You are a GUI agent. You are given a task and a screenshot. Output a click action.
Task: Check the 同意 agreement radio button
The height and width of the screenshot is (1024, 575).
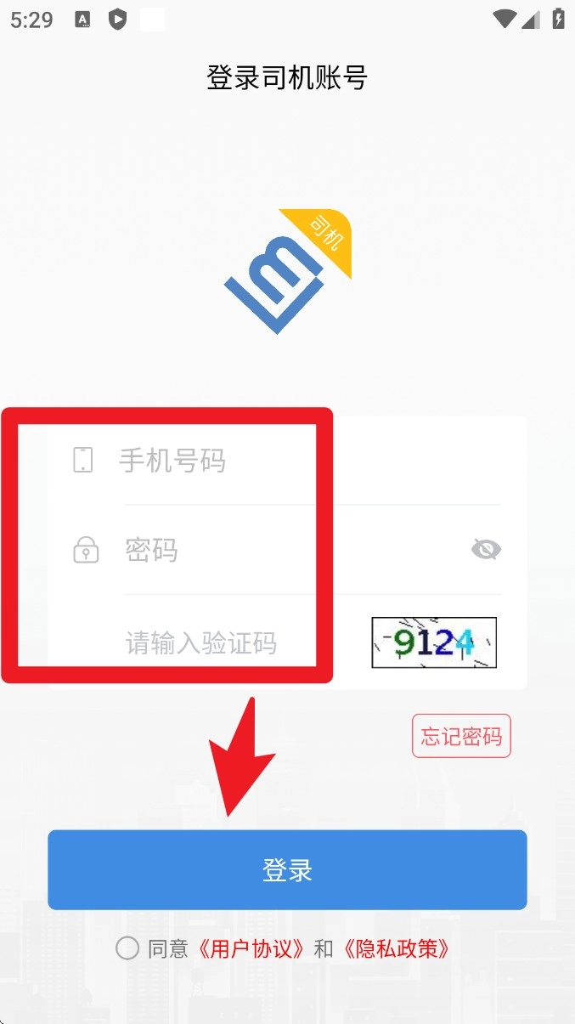(x=127, y=948)
